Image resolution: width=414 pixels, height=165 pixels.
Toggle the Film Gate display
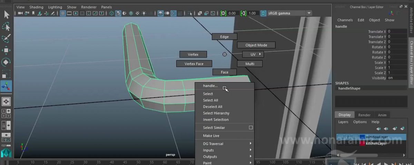pos(69,13)
